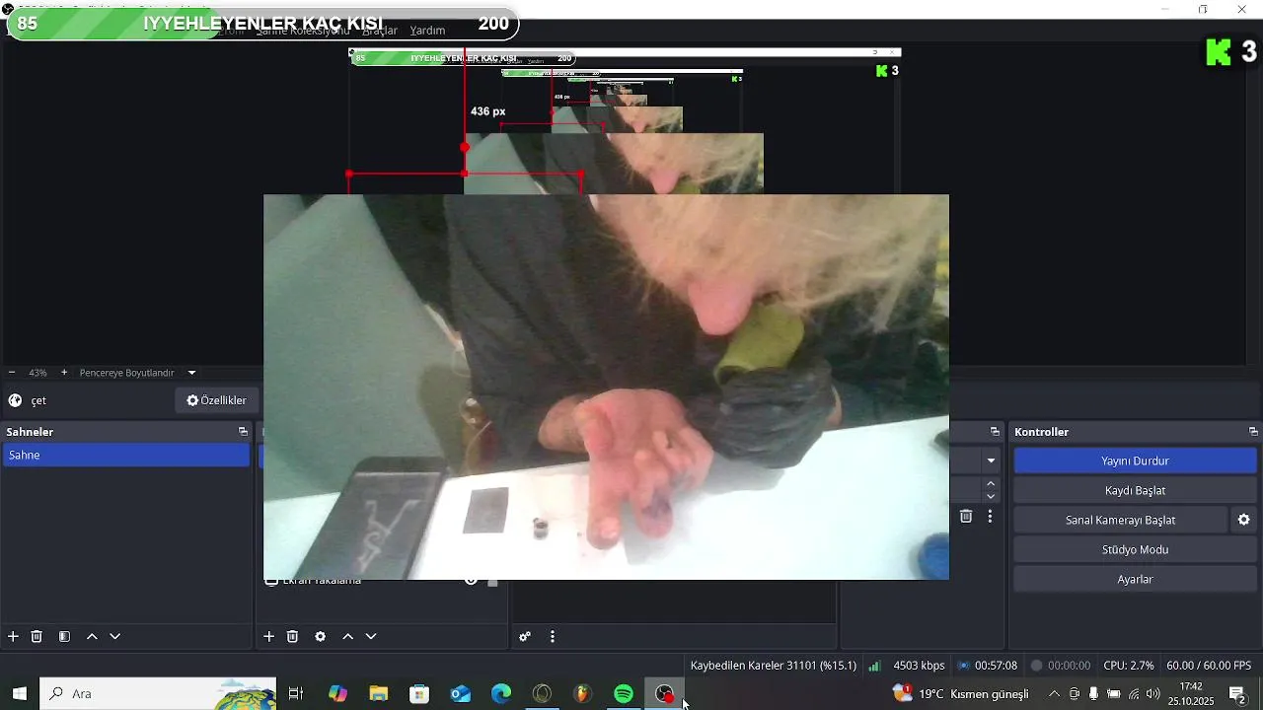The height and width of the screenshot is (710, 1263).
Task: Open the Araçlar menu
Action: click(380, 31)
